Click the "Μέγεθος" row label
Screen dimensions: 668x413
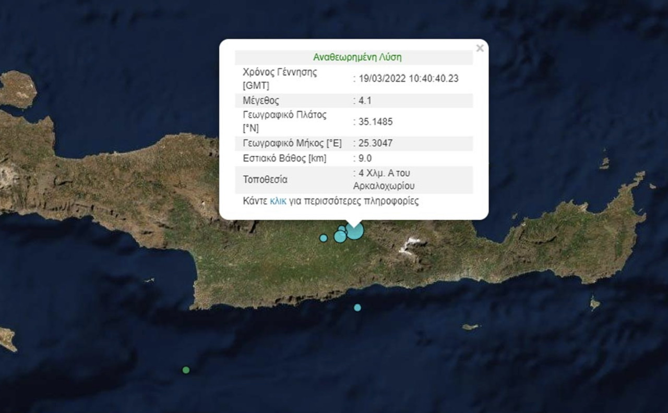pyautogui.click(x=261, y=100)
